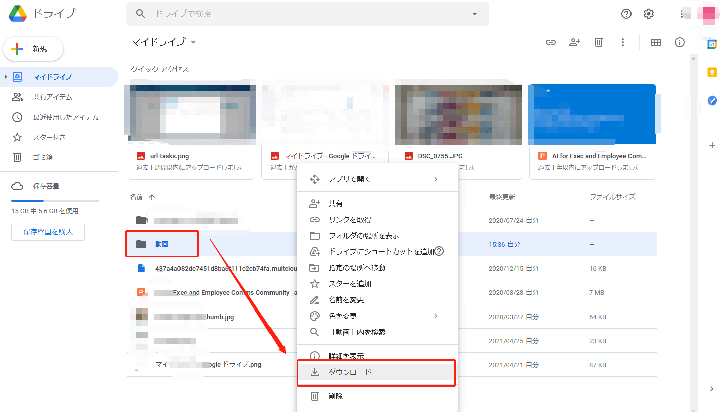Open the settings gear menu
Screen dimensions: 721x412
[x=649, y=14]
